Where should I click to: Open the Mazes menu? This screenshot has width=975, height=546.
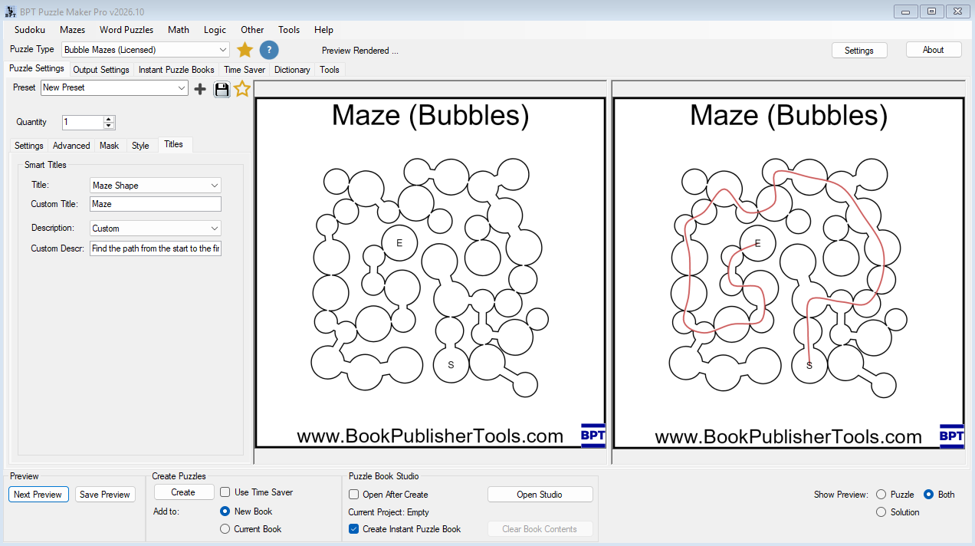[73, 30]
